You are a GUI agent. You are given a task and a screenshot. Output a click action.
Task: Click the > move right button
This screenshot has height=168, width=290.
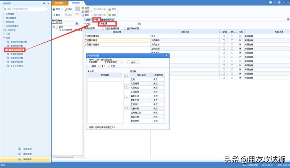point(127,87)
